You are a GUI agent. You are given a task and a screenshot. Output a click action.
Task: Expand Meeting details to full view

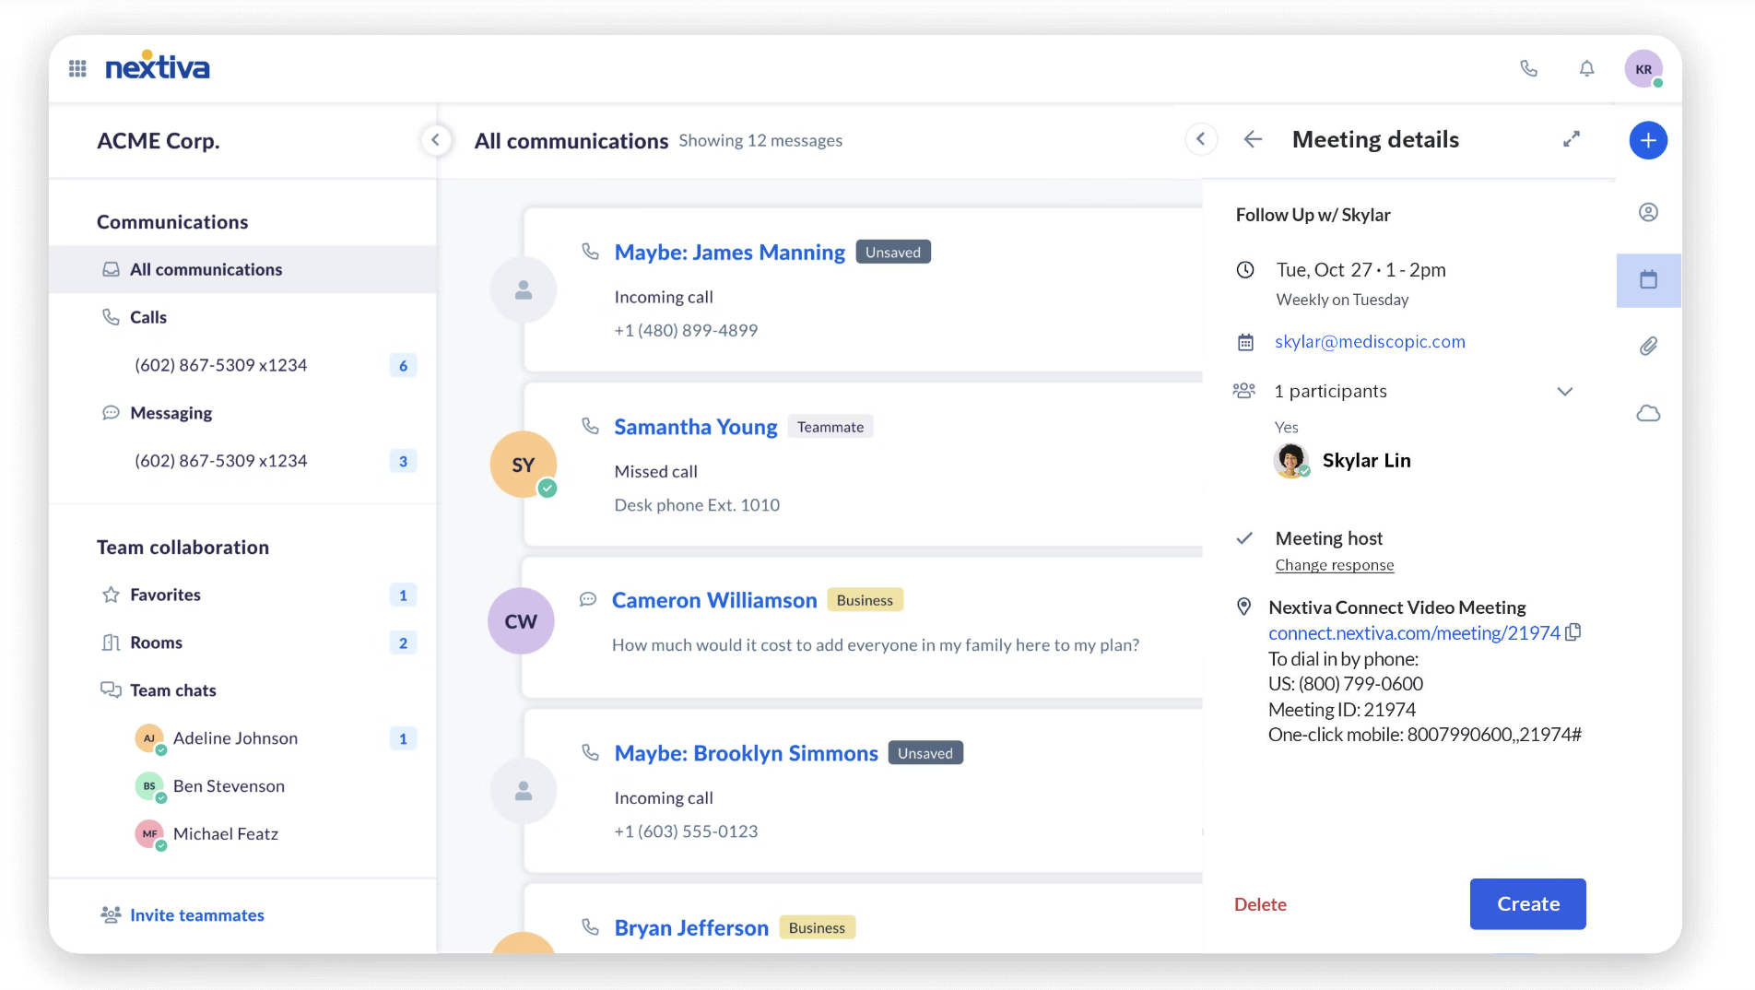coord(1571,139)
